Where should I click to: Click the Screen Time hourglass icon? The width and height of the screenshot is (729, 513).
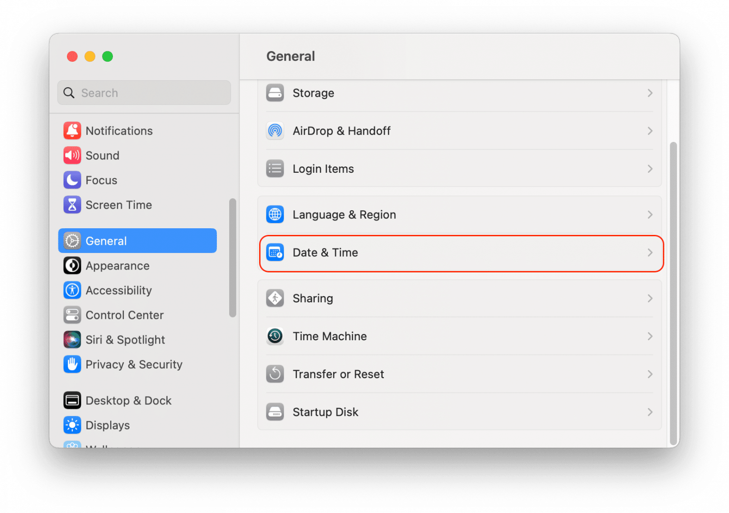(x=72, y=205)
